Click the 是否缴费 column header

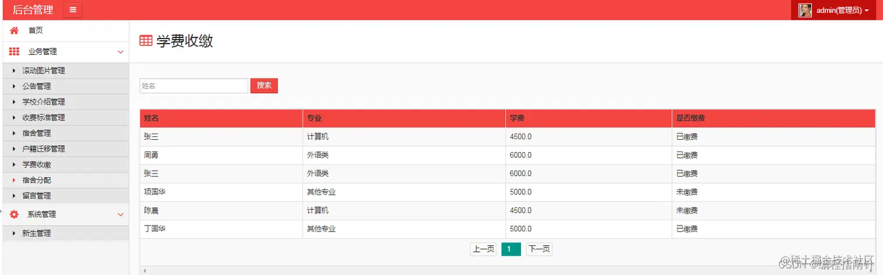point(773,118)
